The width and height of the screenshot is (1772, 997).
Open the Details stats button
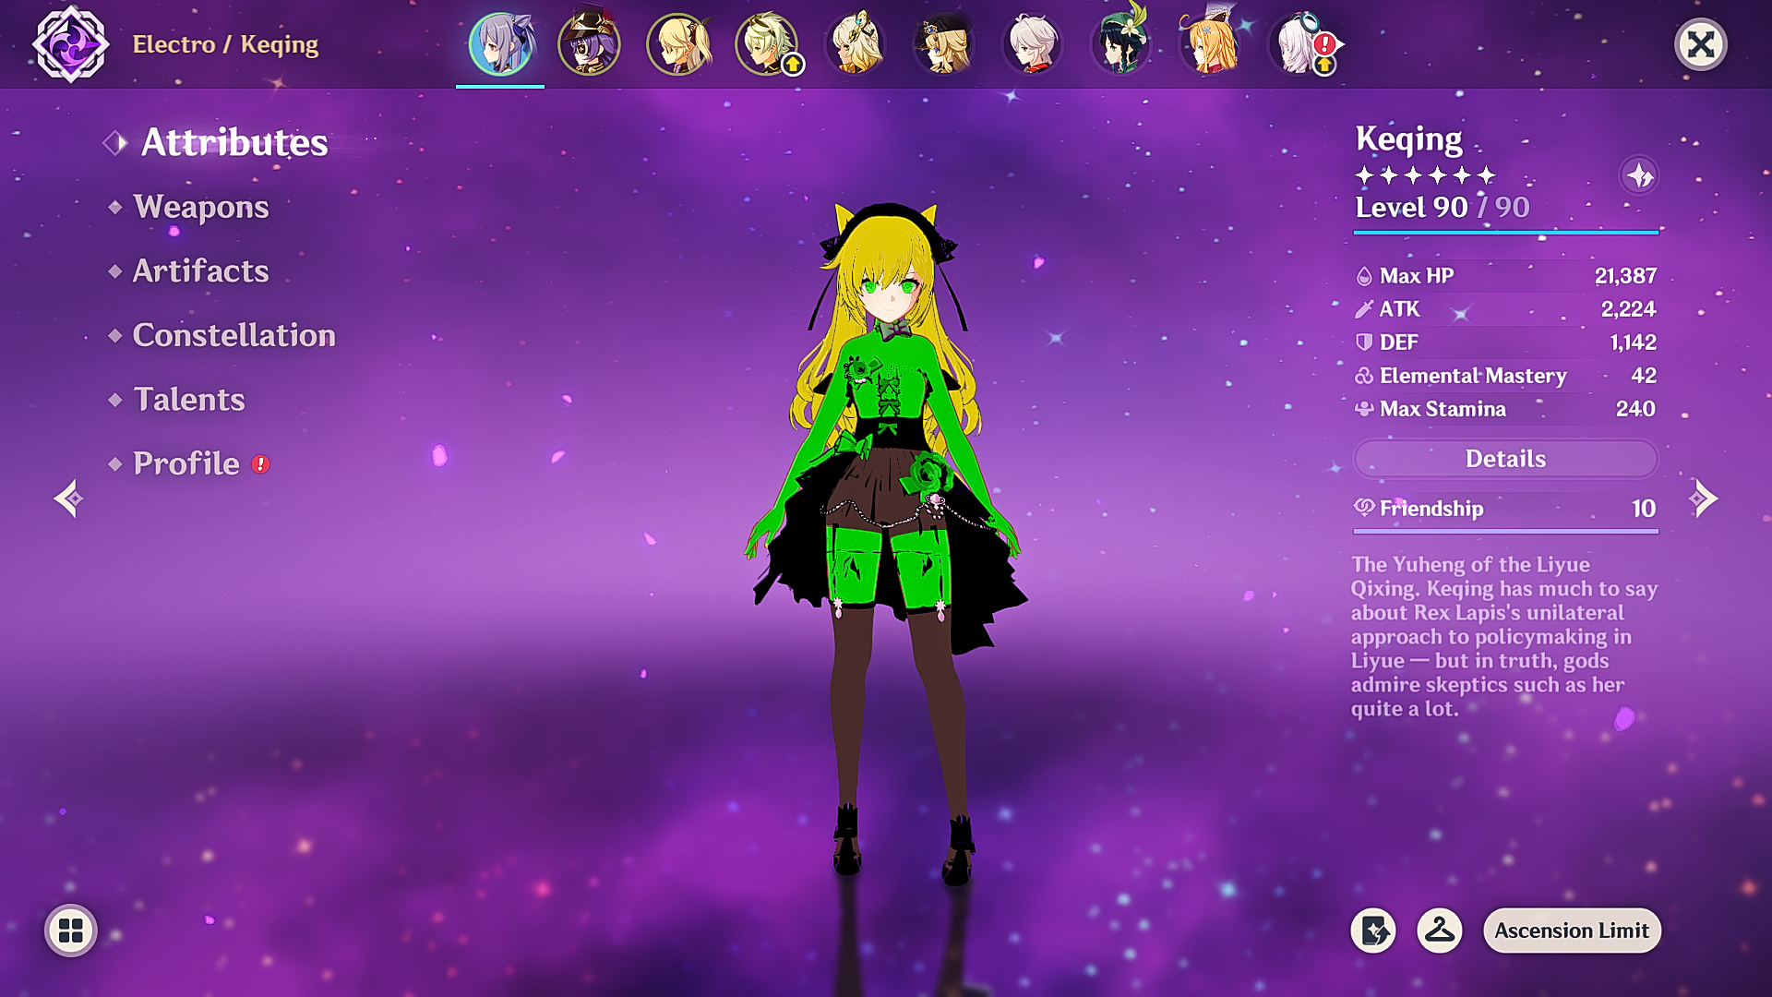pos(1505,459)
